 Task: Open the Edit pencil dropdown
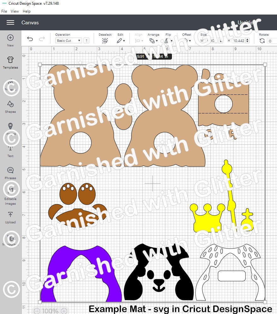pos(124,40)
